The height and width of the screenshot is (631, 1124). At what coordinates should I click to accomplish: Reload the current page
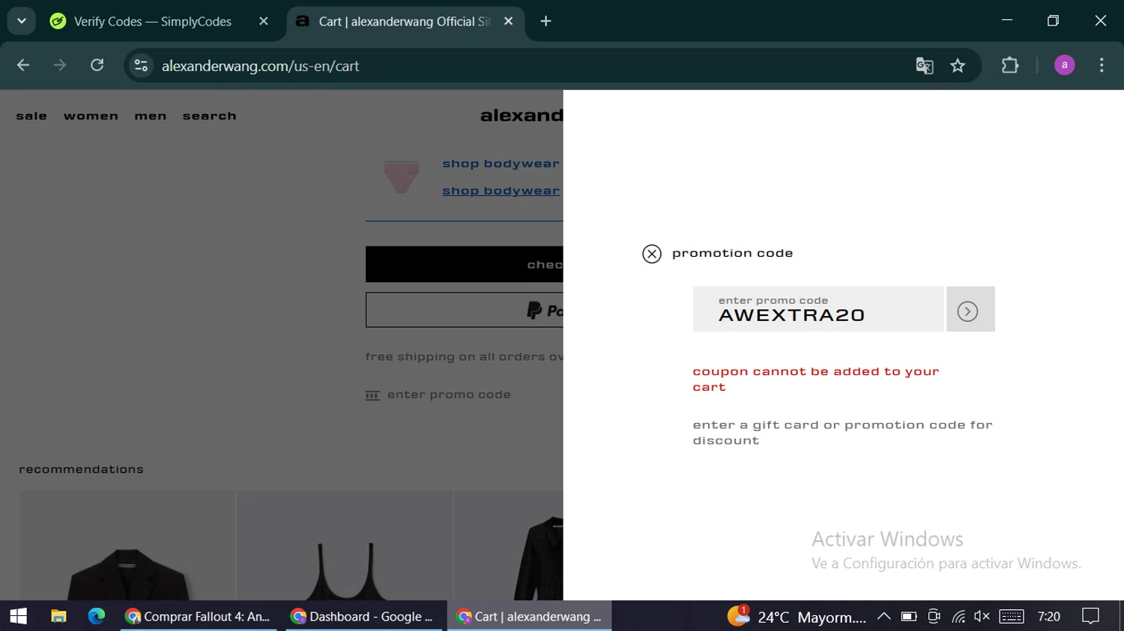(97, 65)
